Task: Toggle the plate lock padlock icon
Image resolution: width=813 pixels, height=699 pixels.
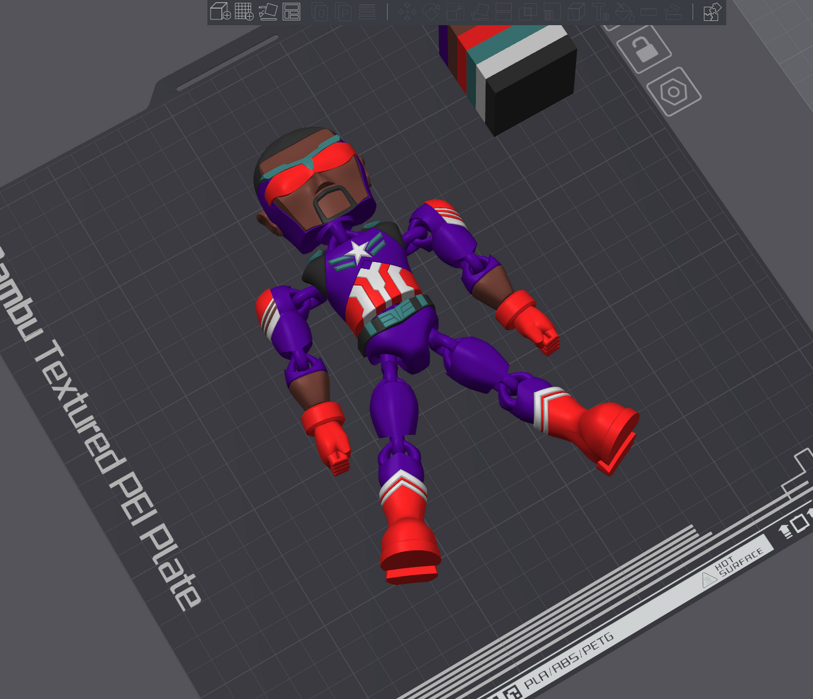Action: pos(645,49)
